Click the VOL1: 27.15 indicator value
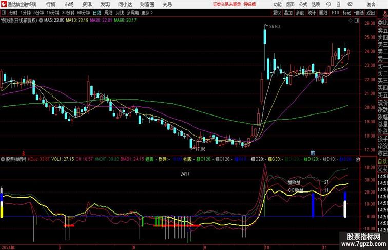 point(63,159)
